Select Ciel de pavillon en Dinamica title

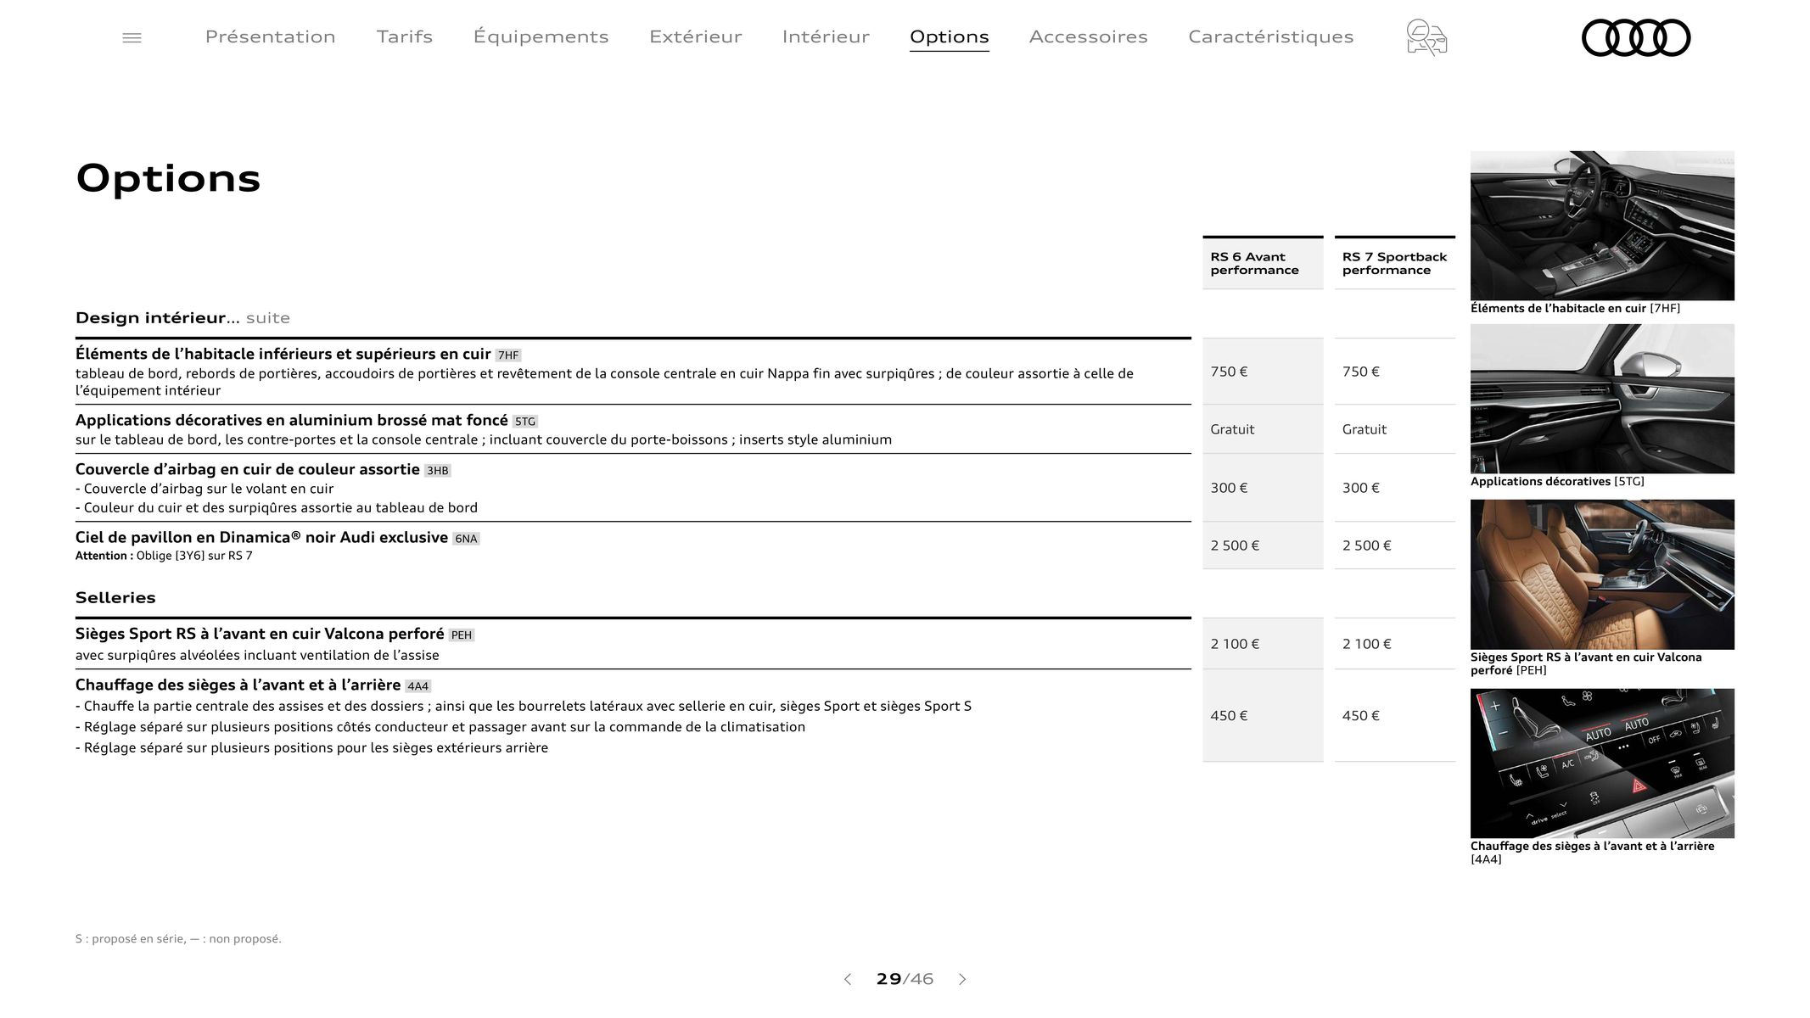261,537
